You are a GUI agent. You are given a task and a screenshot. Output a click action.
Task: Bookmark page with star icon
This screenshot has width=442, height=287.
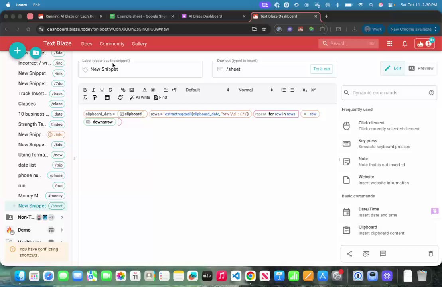(264, 29)
